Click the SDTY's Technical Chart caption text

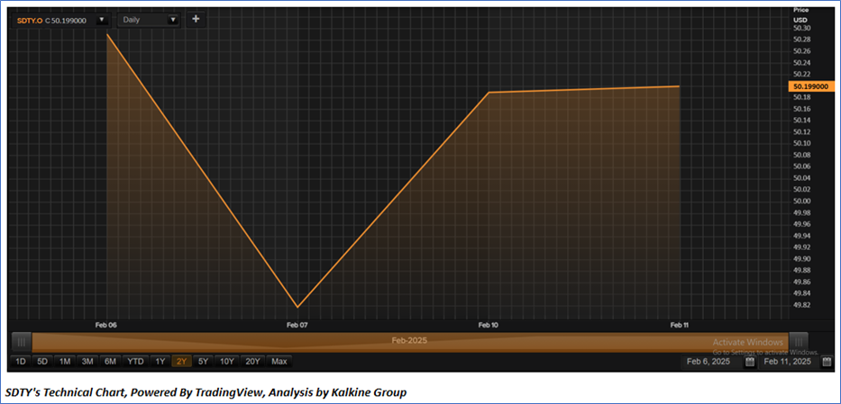[x=206, y=393]
